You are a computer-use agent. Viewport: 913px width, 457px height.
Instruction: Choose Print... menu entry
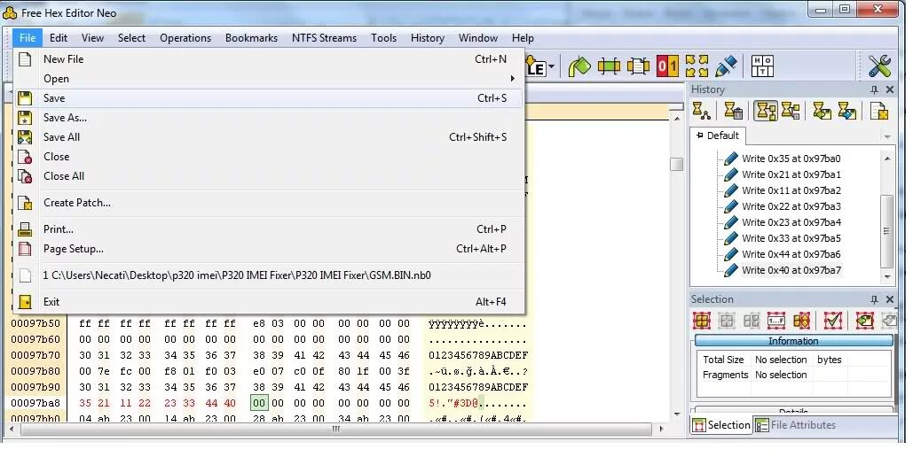(x=269, y=229)
